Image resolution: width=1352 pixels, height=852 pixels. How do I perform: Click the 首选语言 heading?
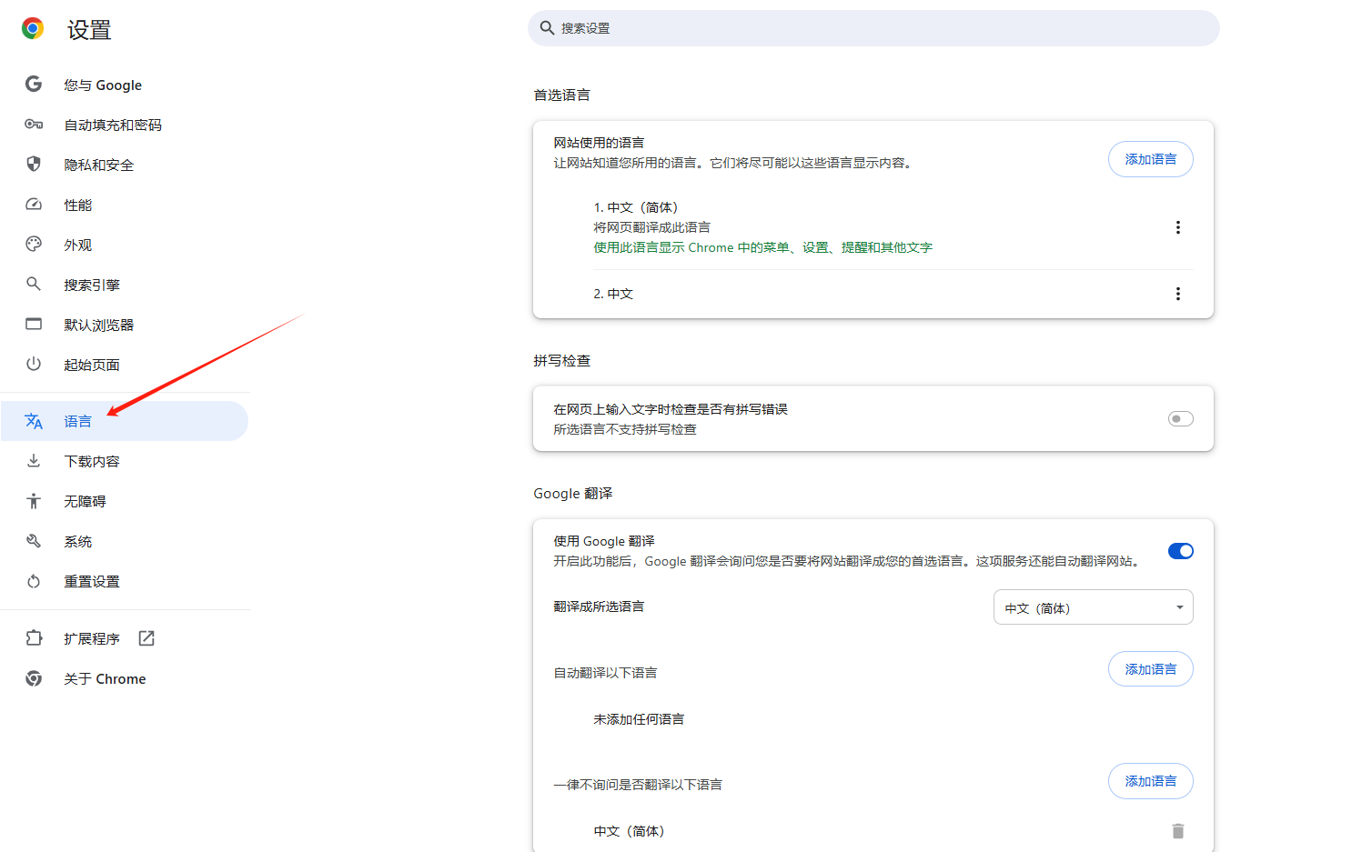561,95
